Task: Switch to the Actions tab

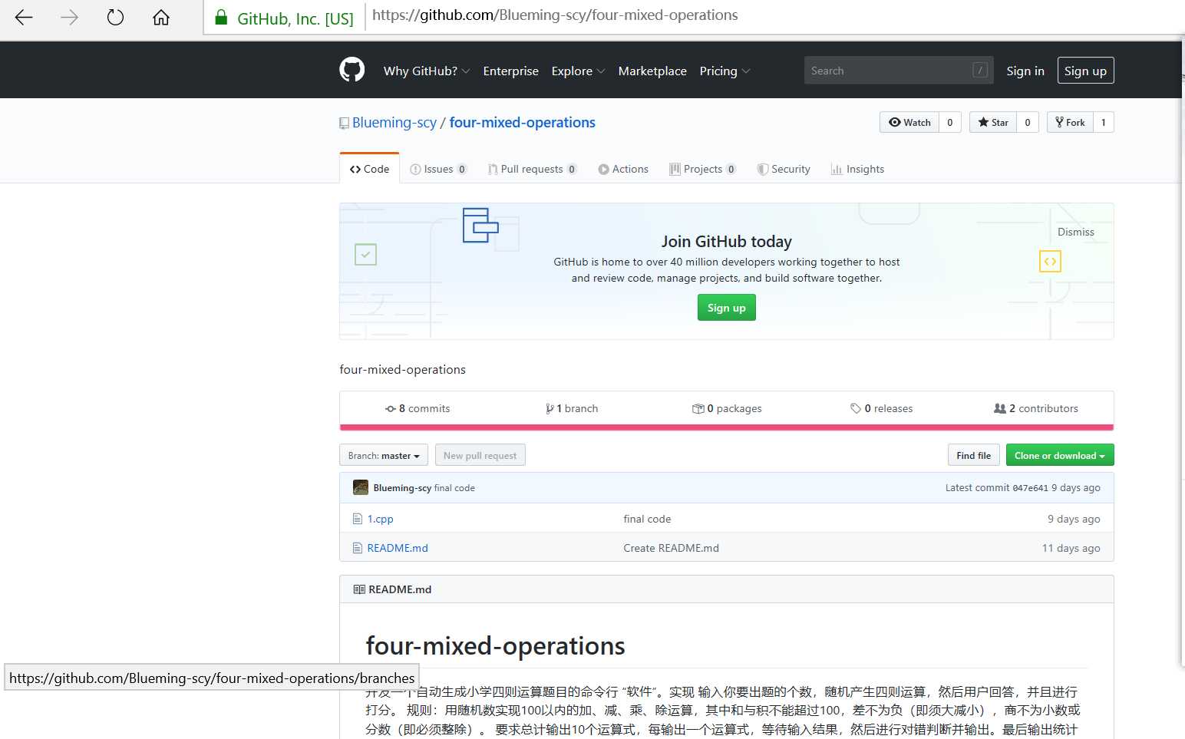Action: pos(623,169)
